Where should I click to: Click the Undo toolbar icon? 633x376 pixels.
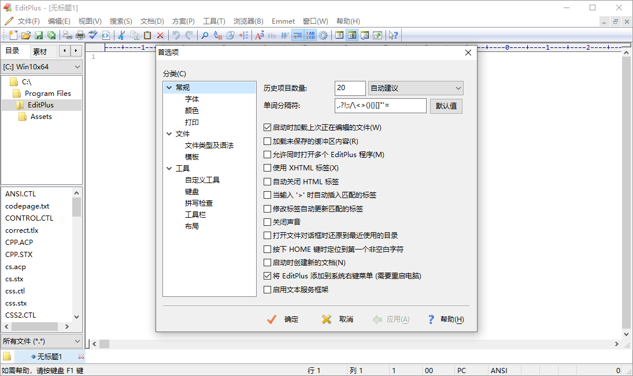pos(177,35)
